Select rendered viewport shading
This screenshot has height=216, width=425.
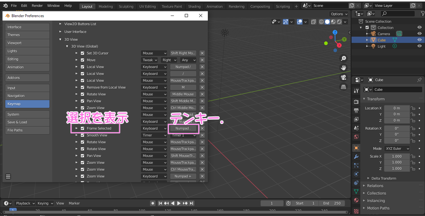click(x=339, y=22)
